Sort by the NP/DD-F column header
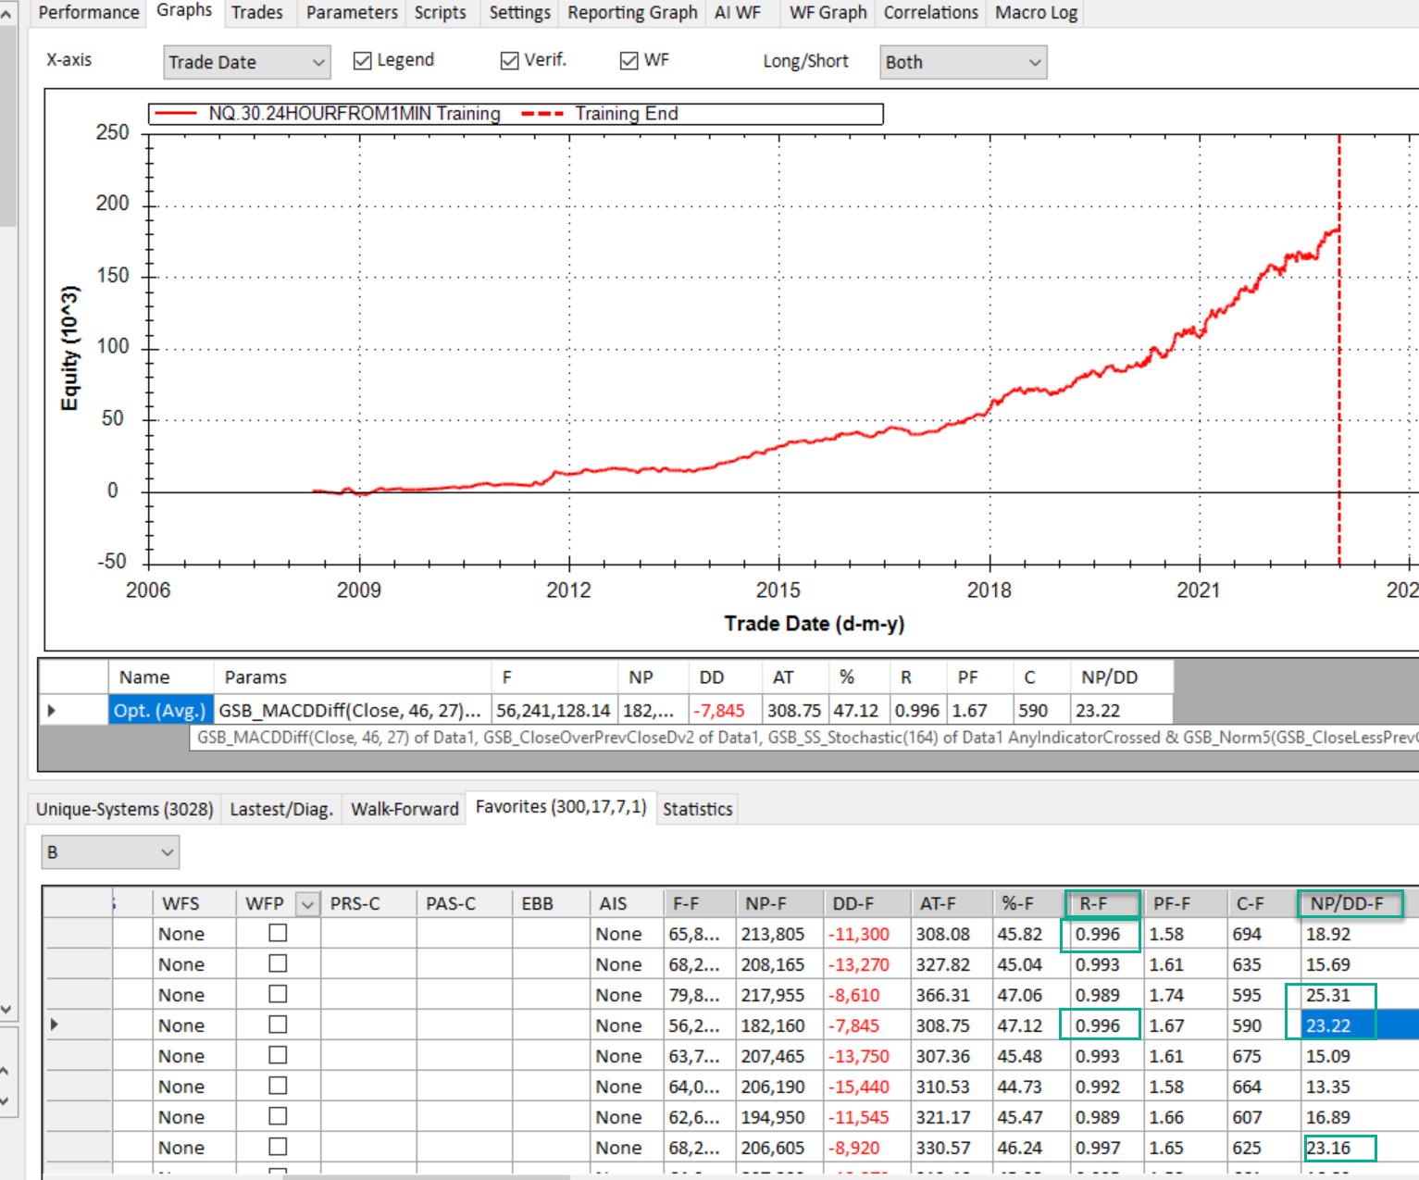The width and height of the screenshot is (1419, 1180). [x=1347, y=904]
